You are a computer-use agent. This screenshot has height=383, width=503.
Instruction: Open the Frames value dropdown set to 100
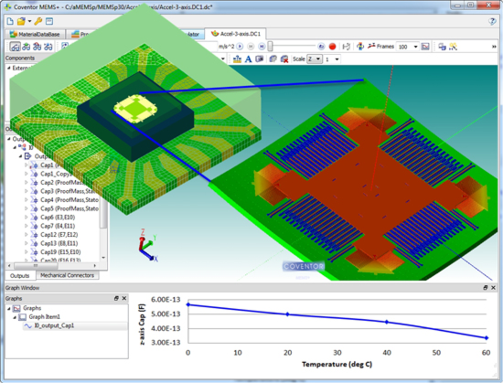pyautogui.click(x=415, y=46)
